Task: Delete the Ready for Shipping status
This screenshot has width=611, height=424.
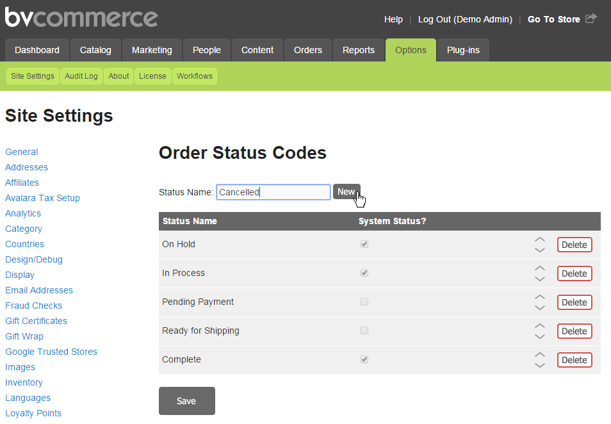Action: point(574,331)
